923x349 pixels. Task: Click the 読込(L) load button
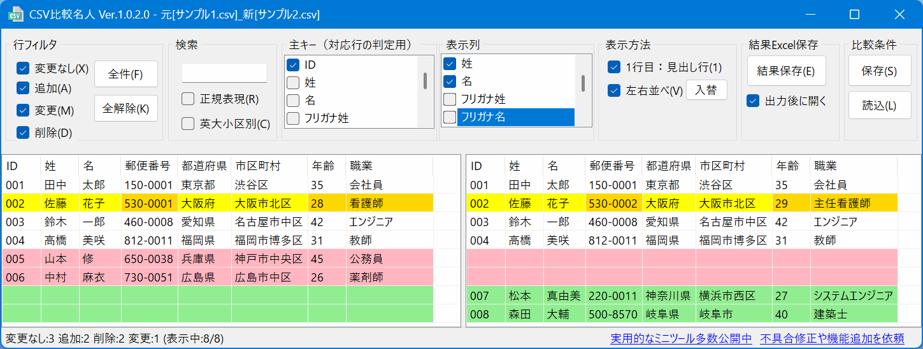coord(880,105)
